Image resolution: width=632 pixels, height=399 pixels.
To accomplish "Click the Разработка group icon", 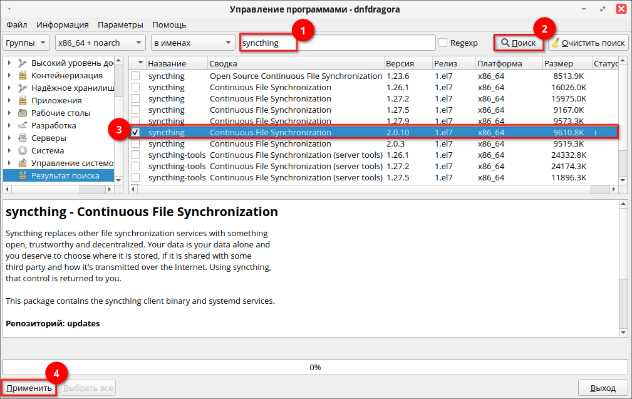I will (23, 125).
